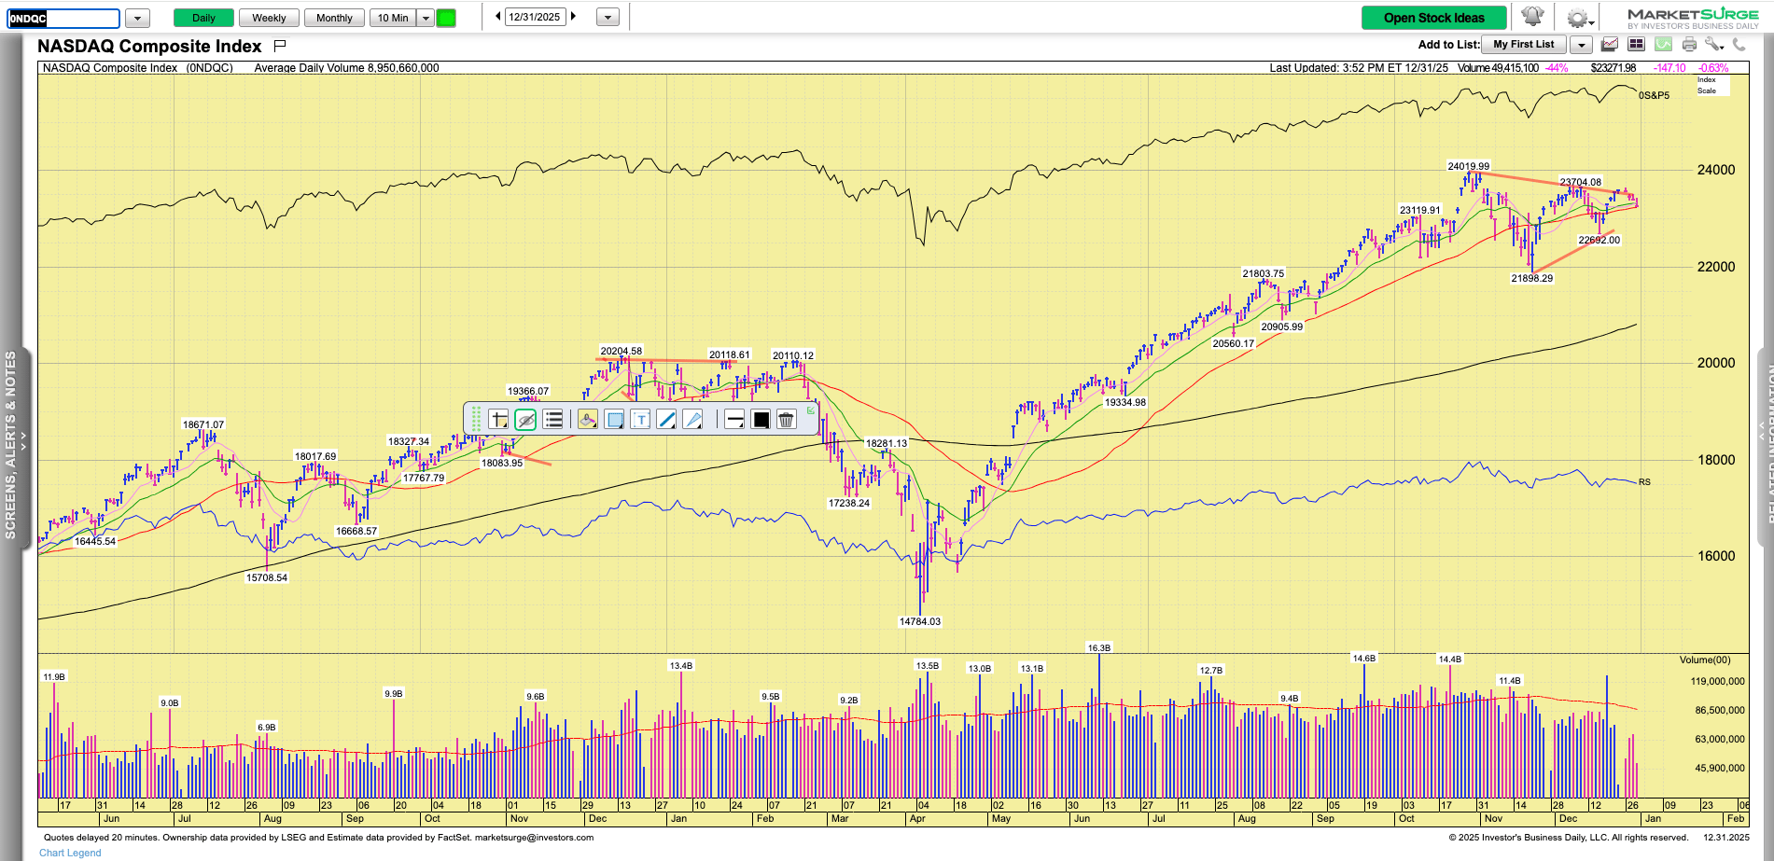Open the alerts bell icon
The width and height of the screenshot is (1774, 861).
pos(1532,17)
